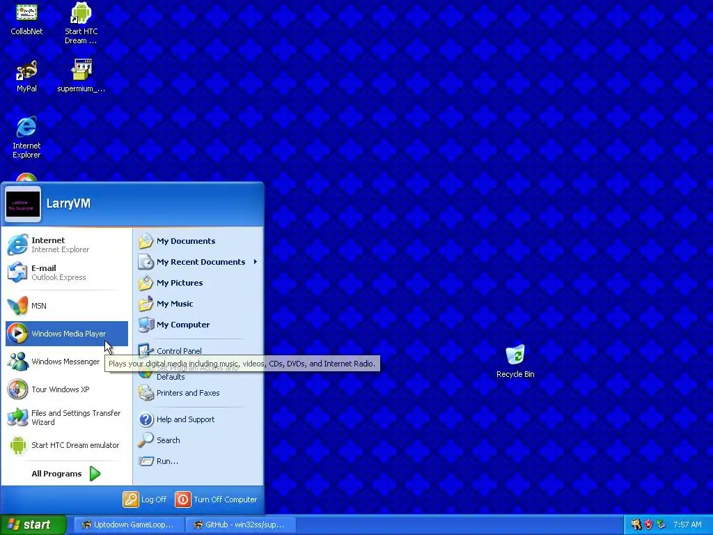
Task: Click the Turn Off Computer button
Action: point(217,499)
